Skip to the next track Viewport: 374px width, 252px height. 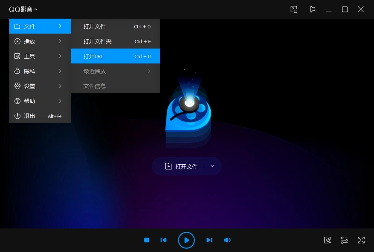[209, 240]
